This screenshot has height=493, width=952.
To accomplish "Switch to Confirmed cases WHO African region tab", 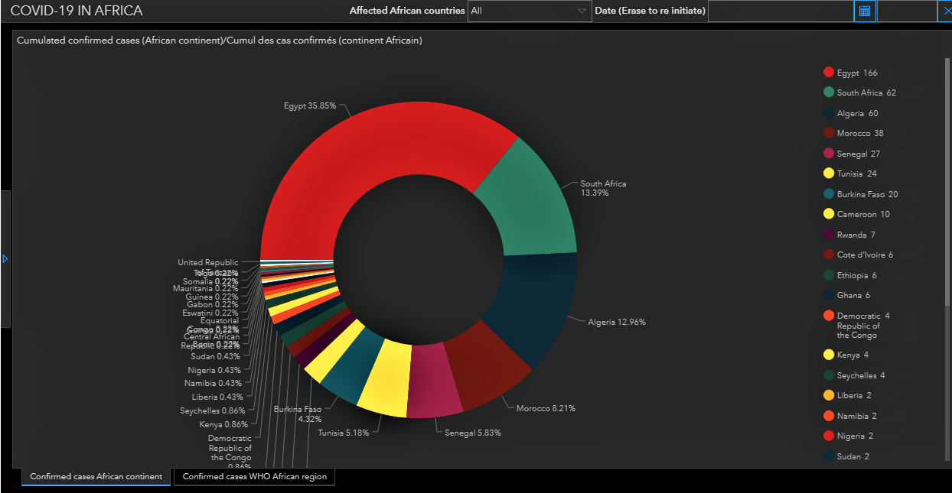I will tap(255, 476).
